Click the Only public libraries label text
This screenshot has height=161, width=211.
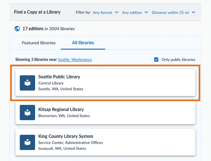point(178,60)
